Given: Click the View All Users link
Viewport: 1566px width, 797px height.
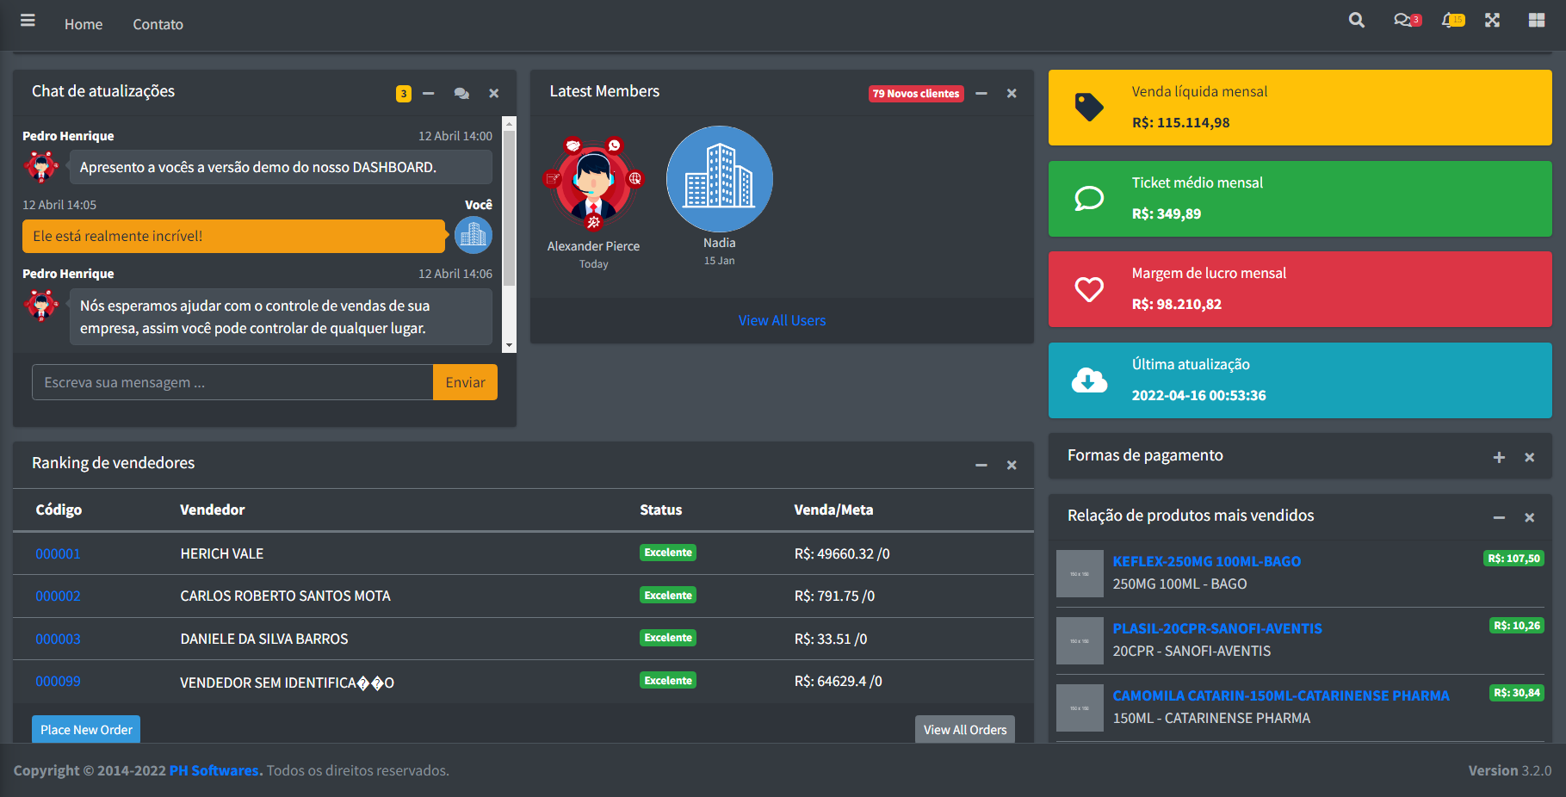Looking at the screenshot, I should [x=782, y=320].
